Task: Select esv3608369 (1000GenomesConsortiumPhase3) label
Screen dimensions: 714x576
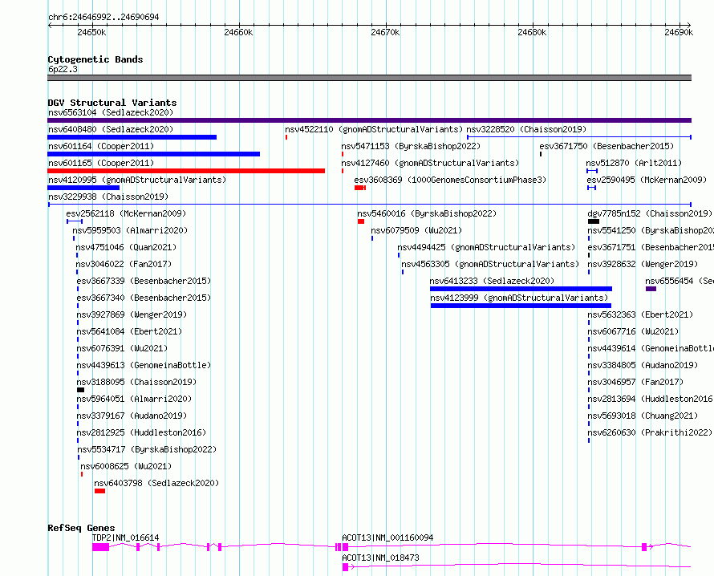Action: (x=450, y=180)
